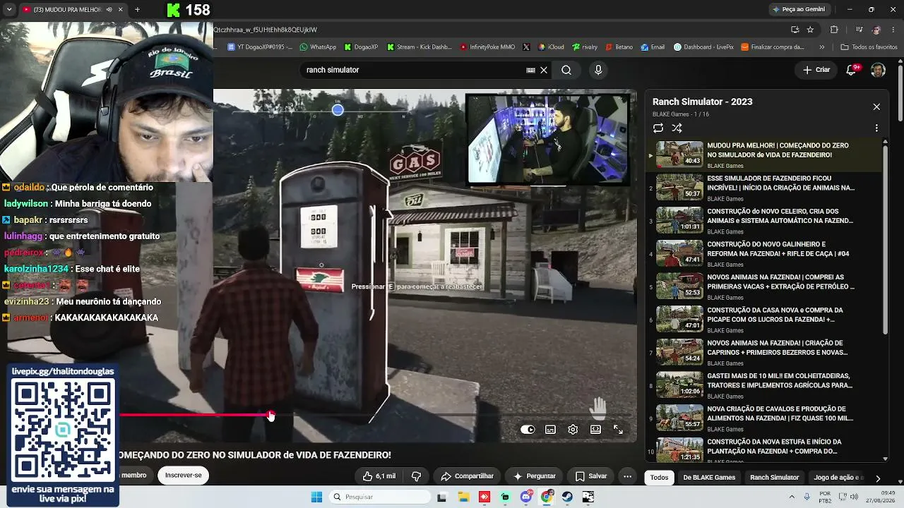Click the Windows taskbar Pesquisar search box
Image resolution: width=904 pixels, height=508 pixels.
(x=379, y=497)
